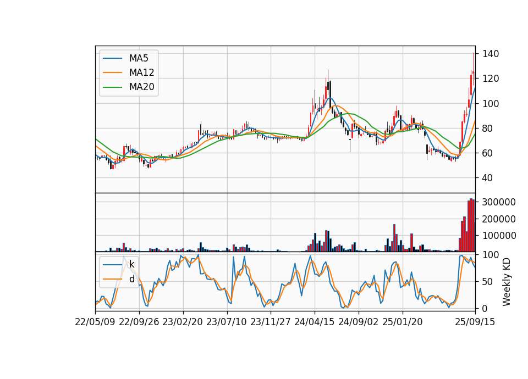Click the 60 price axis label

point(488,153)
